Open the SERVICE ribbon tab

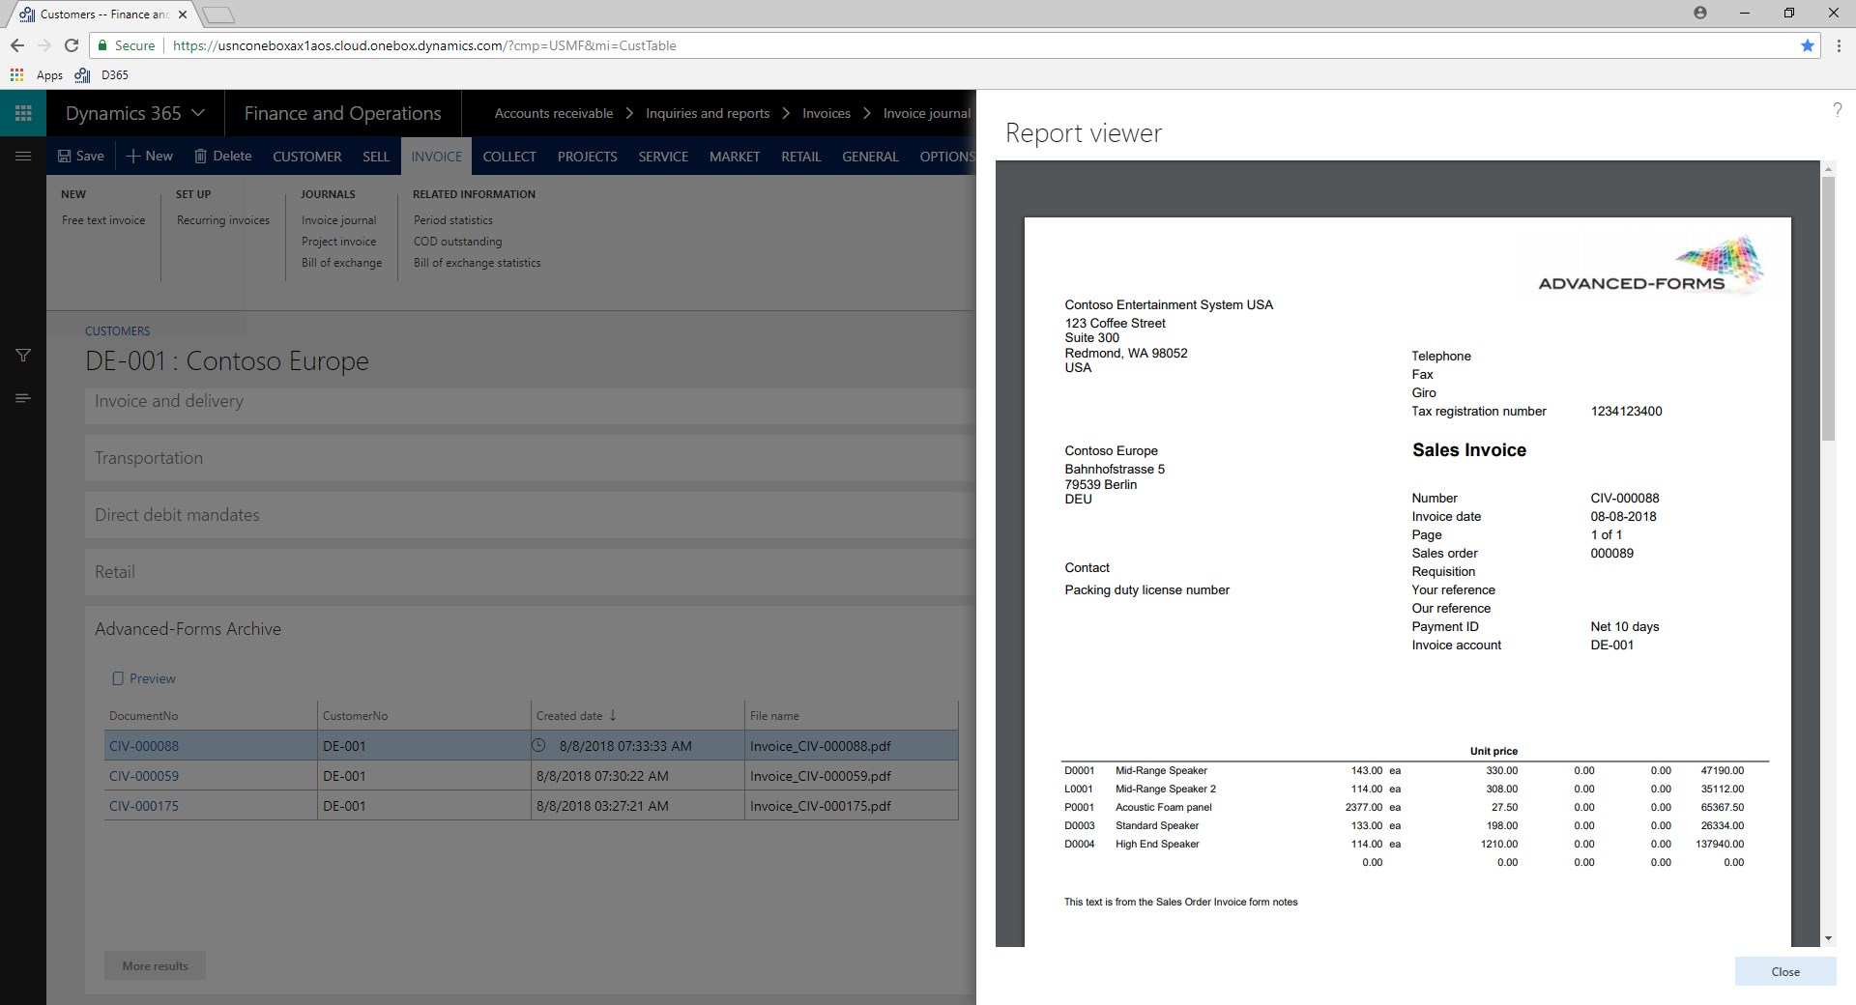pos(663,156)
